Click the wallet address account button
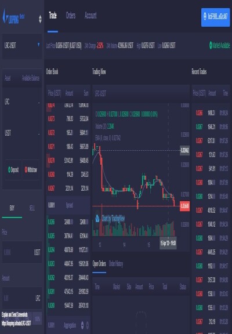Image resolution: width=232 pixels, height=334 pixels. click(x=216, y=17)
